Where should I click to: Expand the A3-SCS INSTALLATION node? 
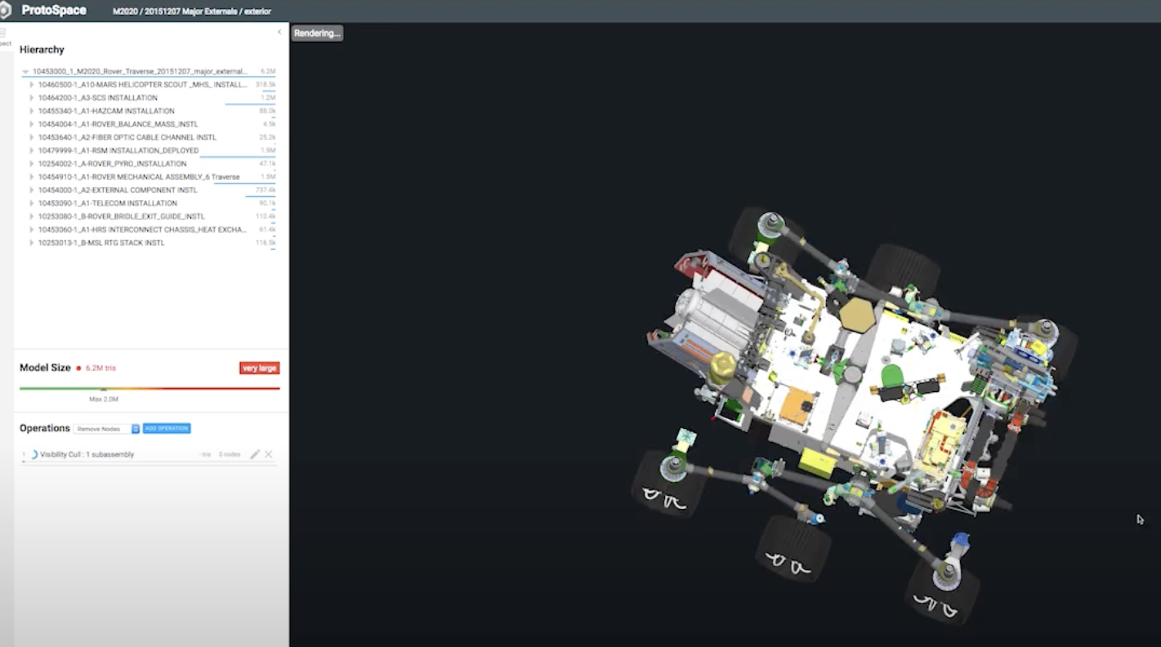coord(32,98)
